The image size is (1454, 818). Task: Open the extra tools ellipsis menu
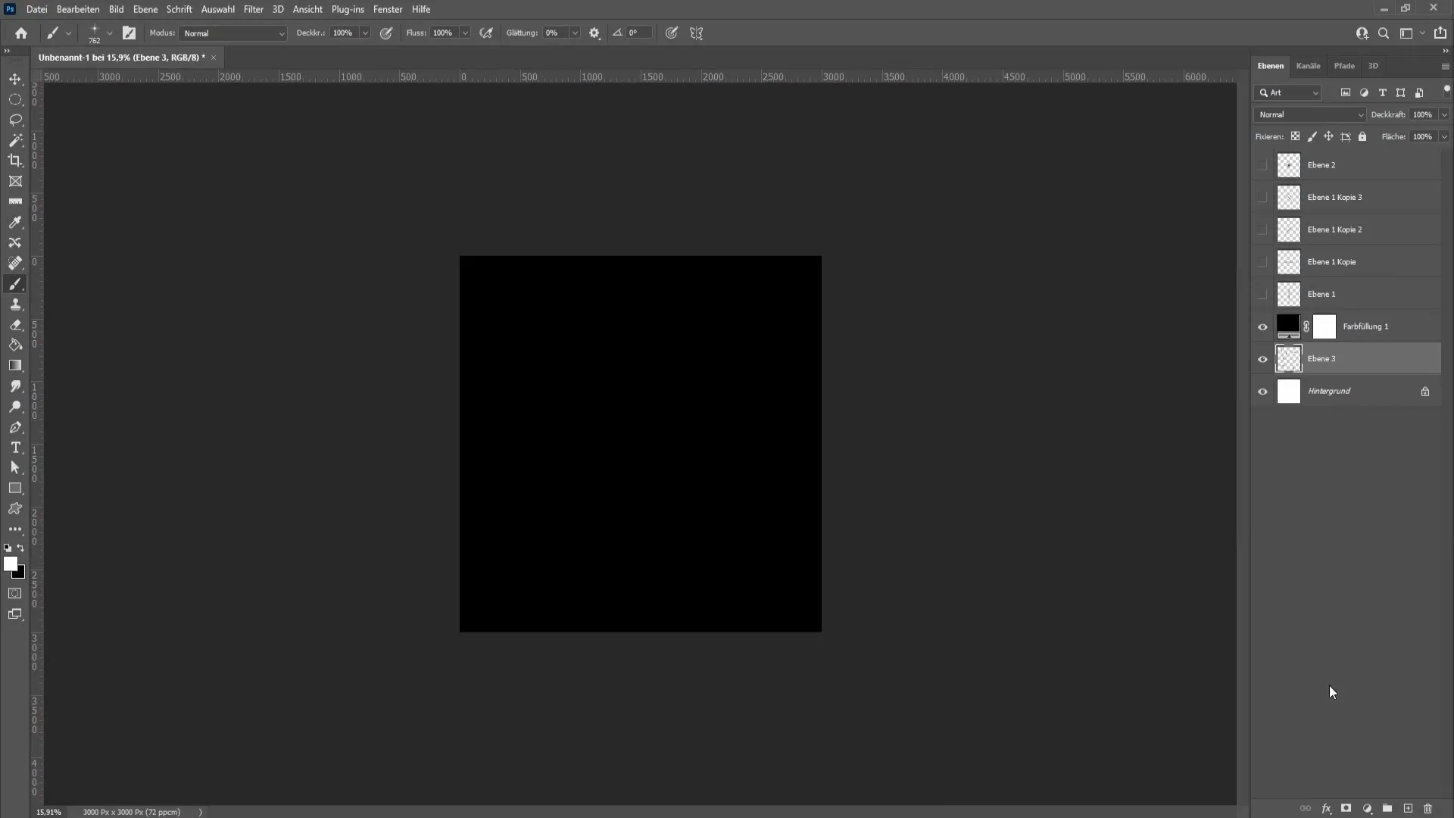15,529
